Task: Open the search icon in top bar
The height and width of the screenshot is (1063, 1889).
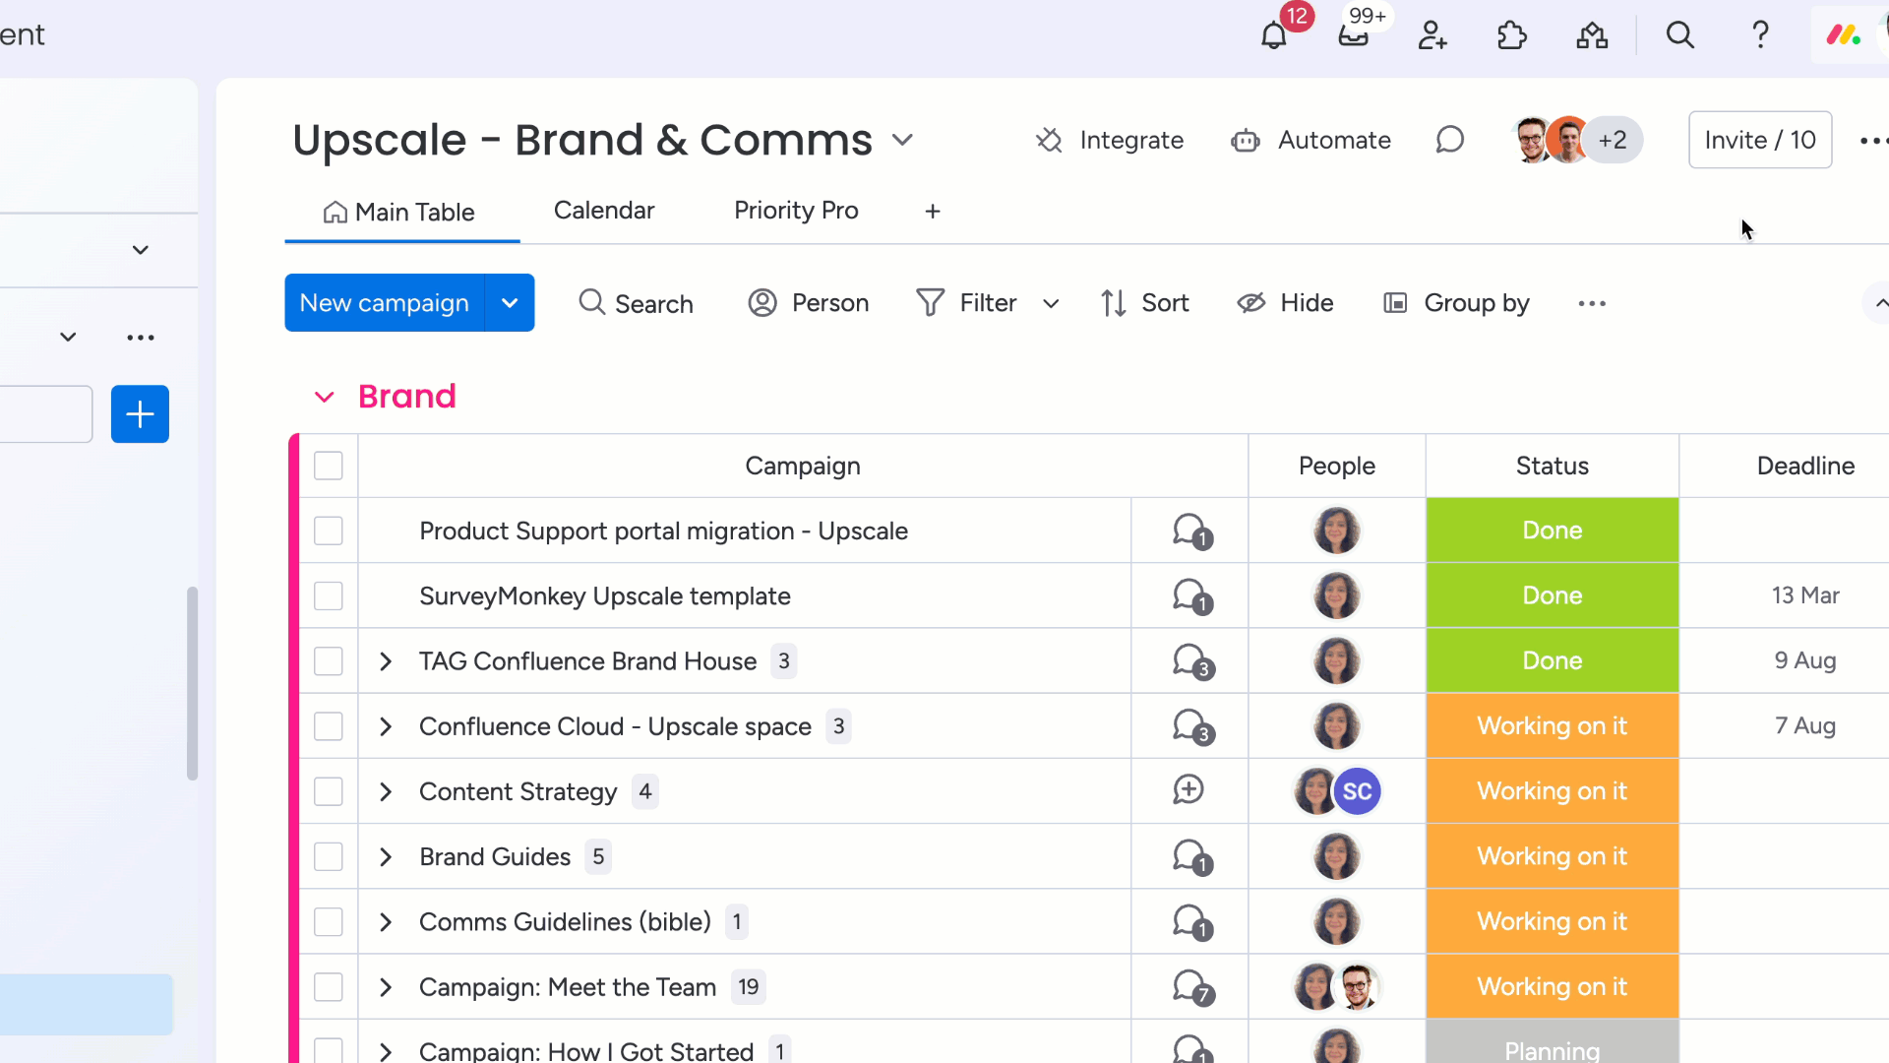Action: [1681, 35]
